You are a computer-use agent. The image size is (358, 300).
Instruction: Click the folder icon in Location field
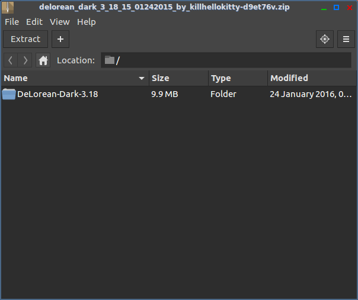tap(110, 60)
